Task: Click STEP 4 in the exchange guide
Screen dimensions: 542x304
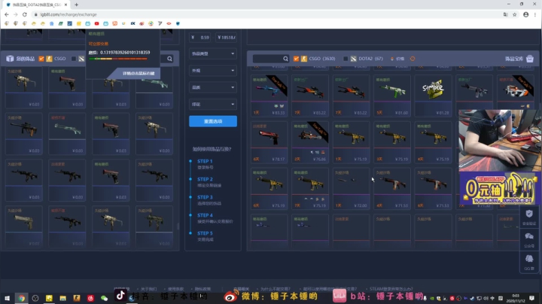Action: click(205, 215)
